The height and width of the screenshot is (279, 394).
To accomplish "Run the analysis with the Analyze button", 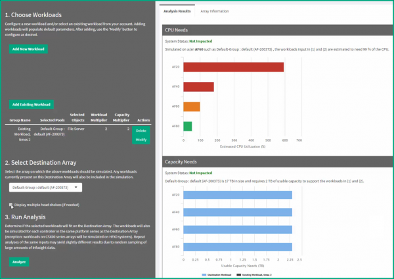I will tap(19, 261).
